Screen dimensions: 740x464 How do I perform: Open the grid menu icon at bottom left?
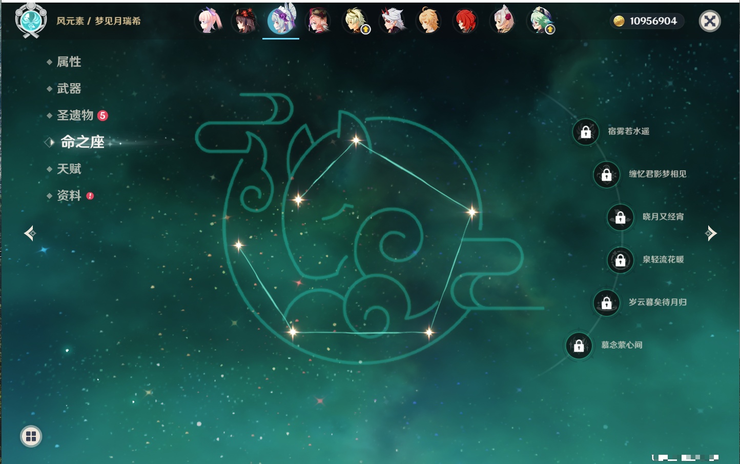31,436
